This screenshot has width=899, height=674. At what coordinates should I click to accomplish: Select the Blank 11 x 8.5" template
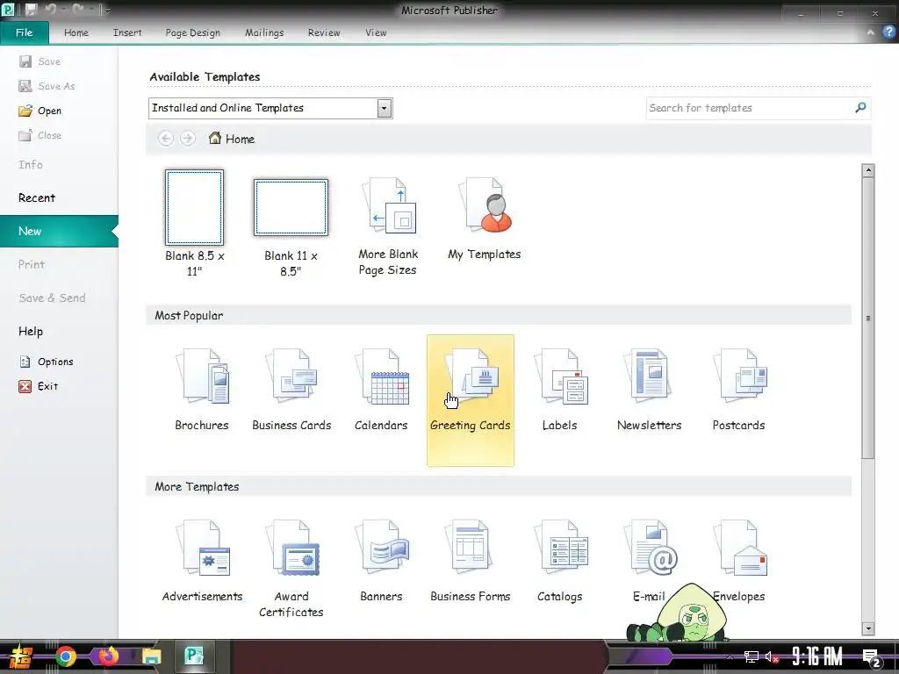pos(291,228)
